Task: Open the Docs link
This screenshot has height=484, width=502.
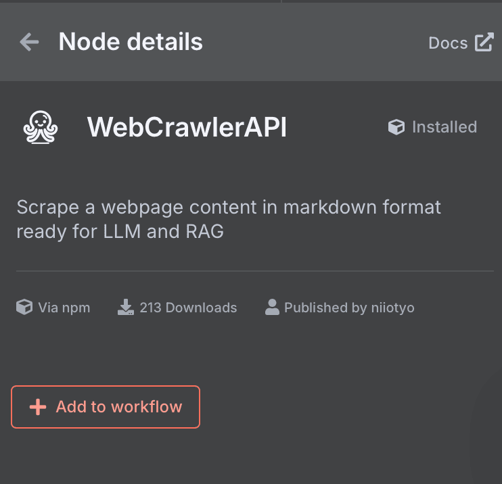Action: [448, 43]
